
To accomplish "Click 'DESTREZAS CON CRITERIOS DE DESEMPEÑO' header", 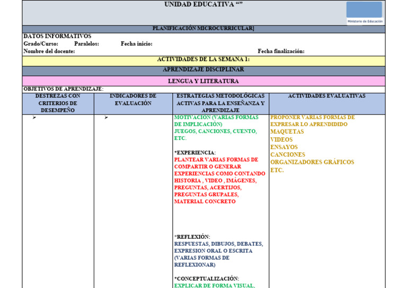I will [x=58, y=103].
